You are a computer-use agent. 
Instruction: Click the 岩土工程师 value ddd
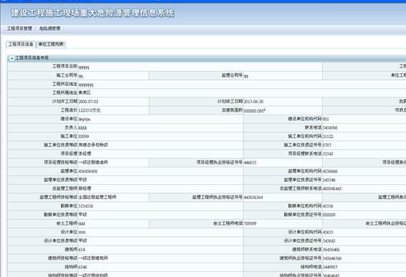tap(82, 223)
